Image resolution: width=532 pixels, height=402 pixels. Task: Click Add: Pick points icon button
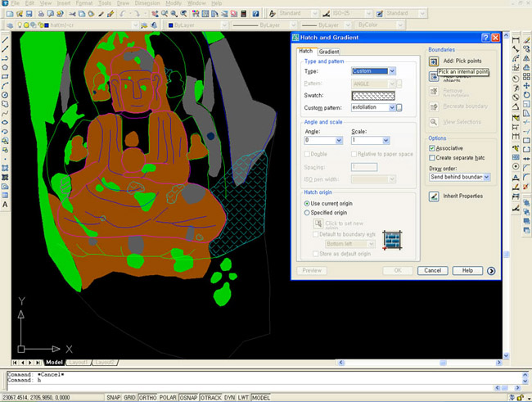(x=434, y=61)
